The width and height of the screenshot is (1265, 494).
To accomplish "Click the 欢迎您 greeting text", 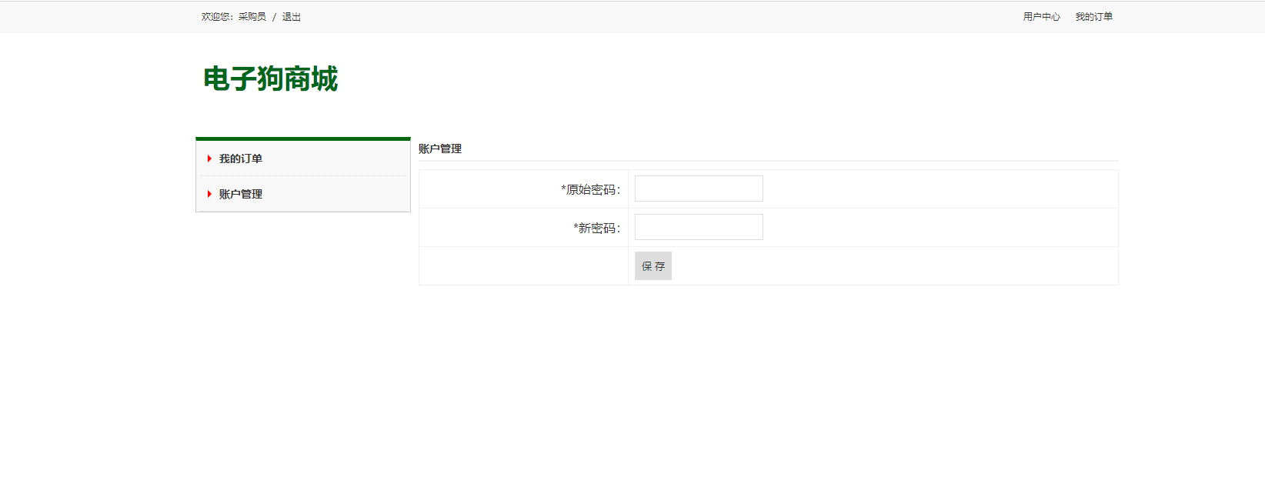I will [217, 17].
